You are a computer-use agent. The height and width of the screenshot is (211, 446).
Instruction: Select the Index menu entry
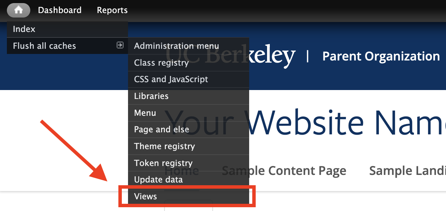67,29
